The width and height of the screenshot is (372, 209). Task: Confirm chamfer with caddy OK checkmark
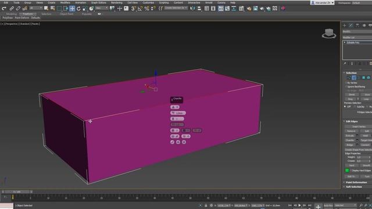[x=172, y=142]
